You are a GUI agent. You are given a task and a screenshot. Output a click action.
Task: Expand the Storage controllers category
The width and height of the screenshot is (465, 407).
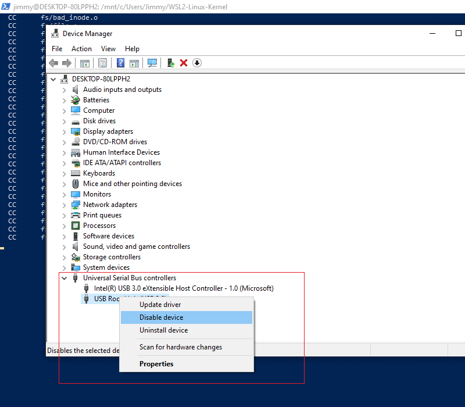(64, 258)
